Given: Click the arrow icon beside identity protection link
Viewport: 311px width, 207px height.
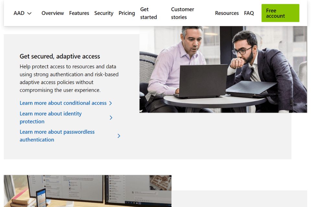Looking at the screenshot, I should 111,117.
